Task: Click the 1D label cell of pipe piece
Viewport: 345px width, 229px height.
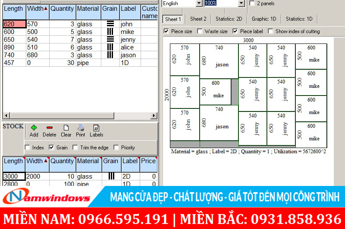Action: tap(130, 63)
